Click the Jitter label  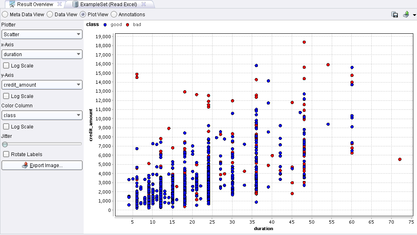(7, 136)
